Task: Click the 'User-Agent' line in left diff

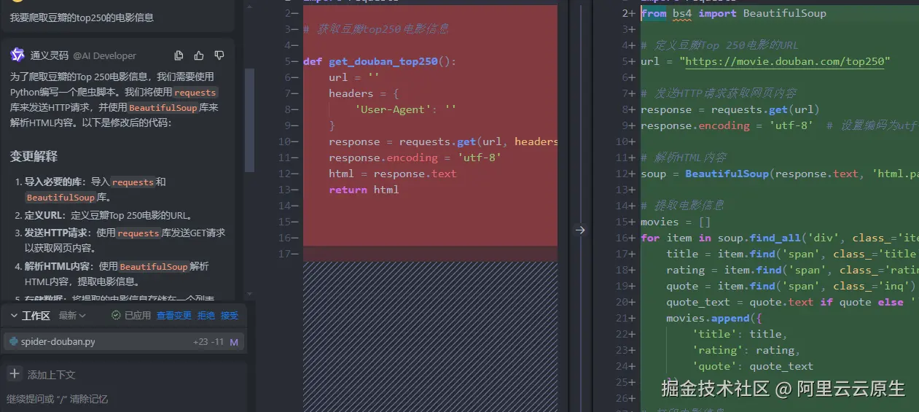Action: [405, 109]
